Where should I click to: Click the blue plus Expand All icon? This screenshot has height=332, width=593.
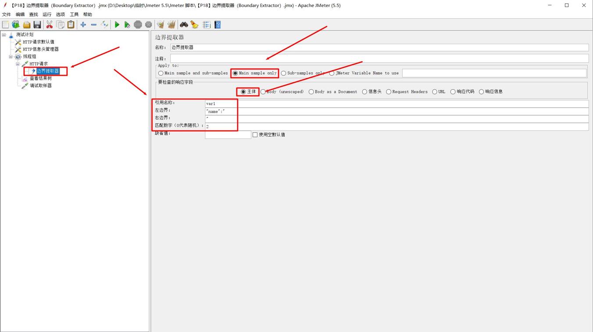coord(83,25)
